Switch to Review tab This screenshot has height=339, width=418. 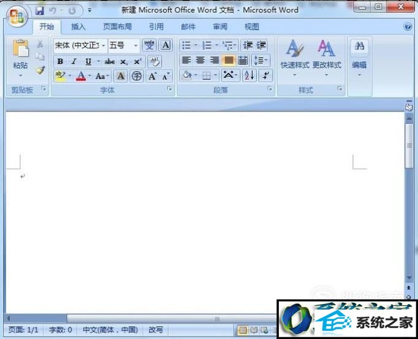(220, 27)
